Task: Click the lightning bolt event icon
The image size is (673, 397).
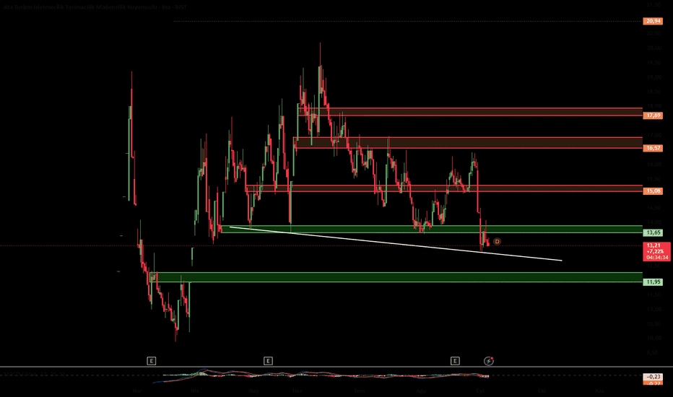Action: (x=488, y=361)
